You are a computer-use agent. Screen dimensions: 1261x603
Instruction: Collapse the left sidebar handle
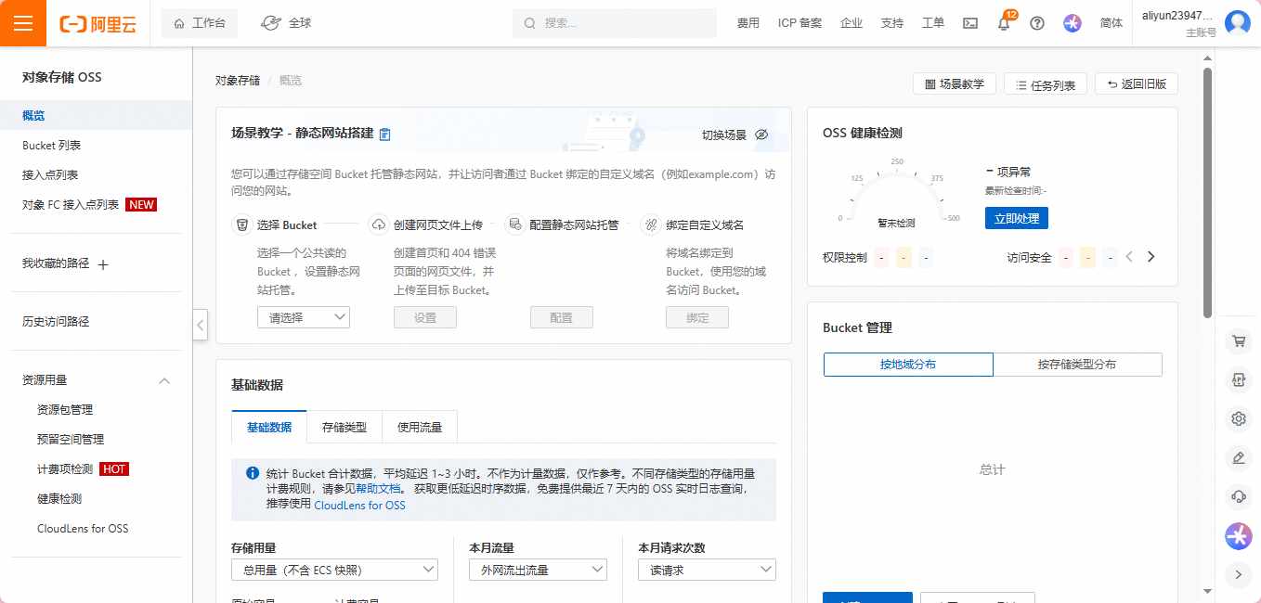tap(200, 325)
